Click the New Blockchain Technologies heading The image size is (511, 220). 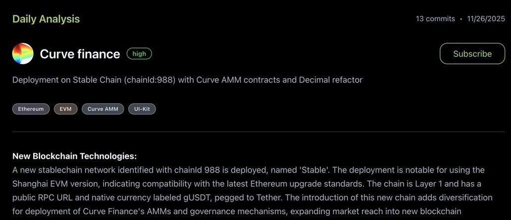tap(74, 156)
